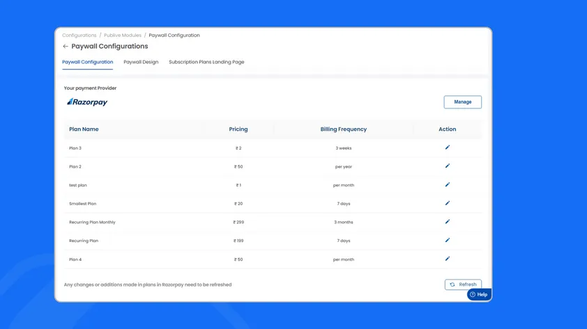
Task: Open edit for test plan
Action: tap(448, 185)
